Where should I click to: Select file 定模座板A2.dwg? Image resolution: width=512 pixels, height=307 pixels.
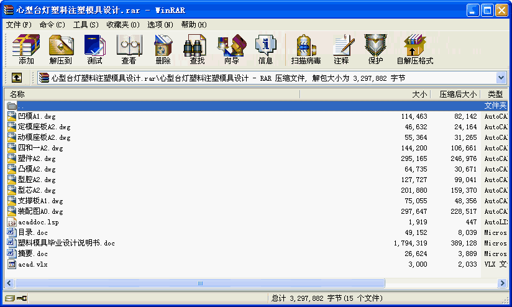coord(44,127)
